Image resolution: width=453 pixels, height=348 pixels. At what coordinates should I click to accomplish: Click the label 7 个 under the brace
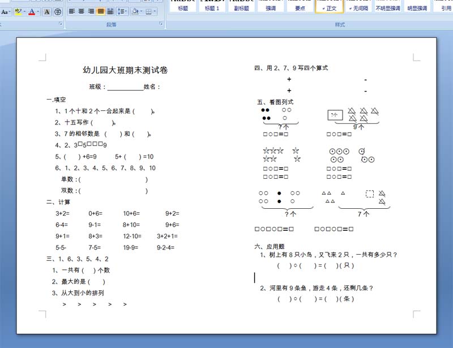pyautogui.click(x=364, y=214)
